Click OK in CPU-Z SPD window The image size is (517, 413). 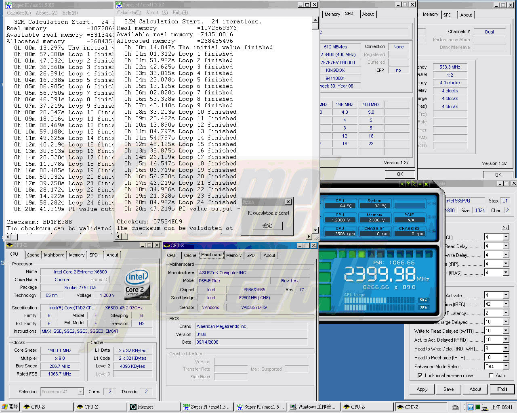pyautogui.click(x=400, y=174)
